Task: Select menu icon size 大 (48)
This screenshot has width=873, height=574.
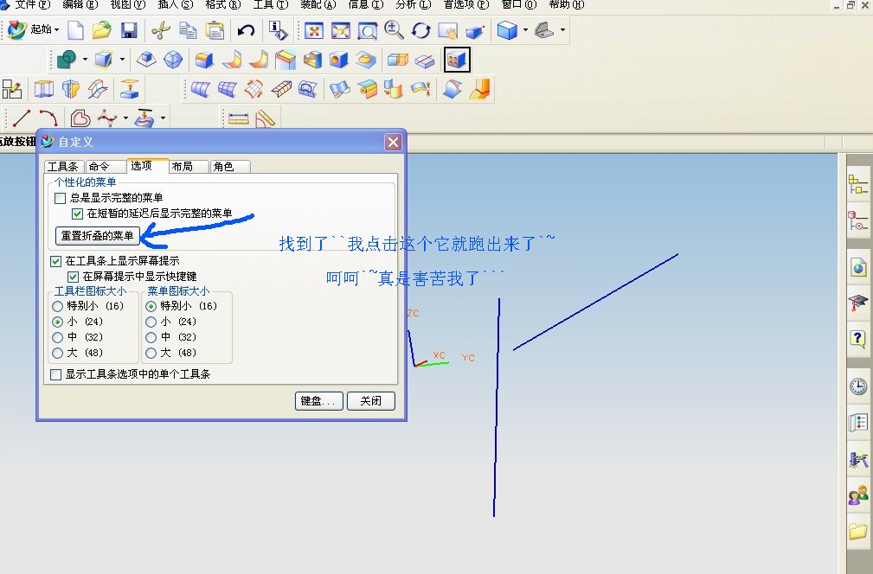Action: (x=151, y=353)
